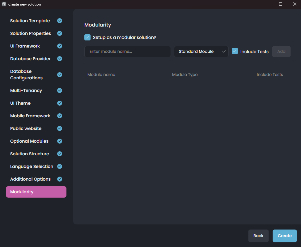Image resolution: width=301 pixels, height=247 pixels.
Task: Switch to the Solution Properties step
Action: [30, 33]
